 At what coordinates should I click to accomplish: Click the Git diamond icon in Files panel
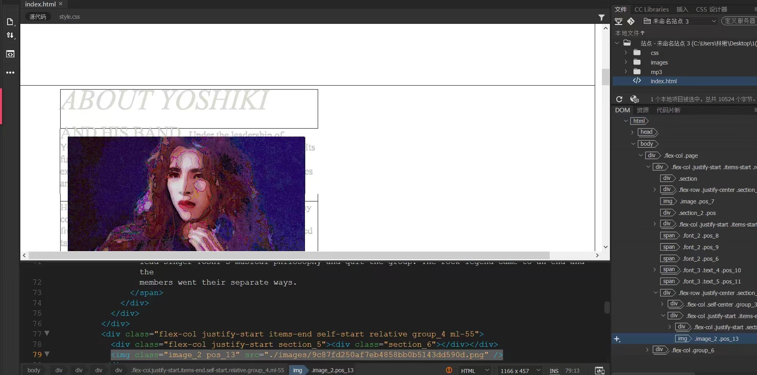(x=631, y=21)
